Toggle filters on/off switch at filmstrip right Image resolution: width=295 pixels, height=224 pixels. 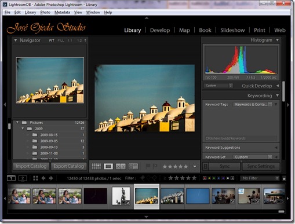[x=284, y=178]
